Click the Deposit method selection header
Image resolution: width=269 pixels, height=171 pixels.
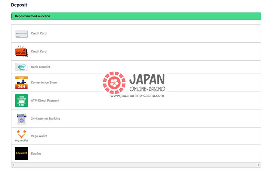pos(136,16)
